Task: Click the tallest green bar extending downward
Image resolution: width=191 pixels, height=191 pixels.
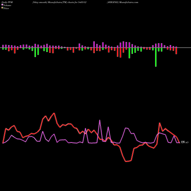Action: (156, 57)
